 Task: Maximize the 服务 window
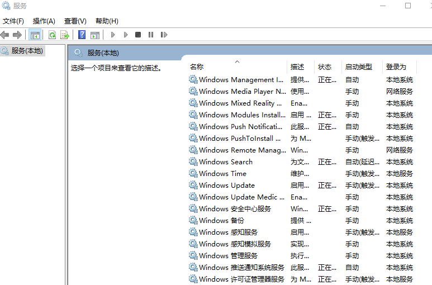tap(408, 6)
